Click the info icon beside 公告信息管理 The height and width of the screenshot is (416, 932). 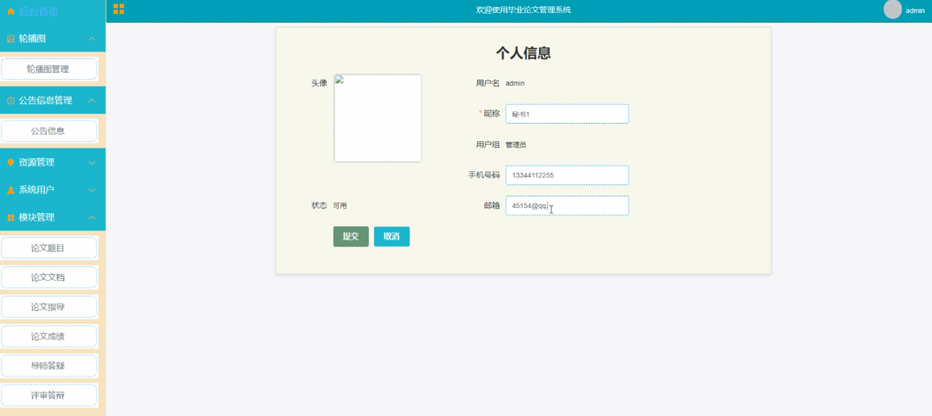pyautogui.click(x=11, y=101)
